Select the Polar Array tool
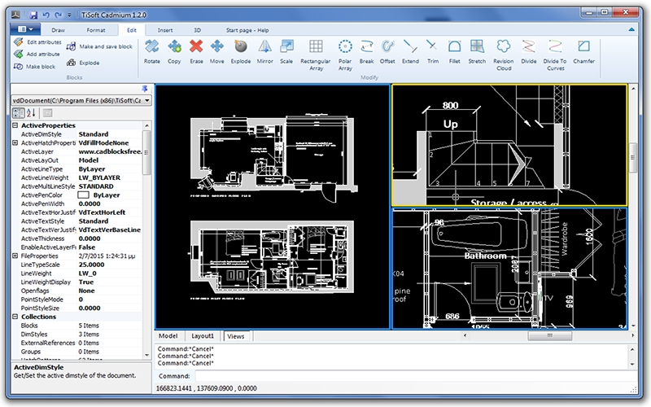 tap(345, 55)
